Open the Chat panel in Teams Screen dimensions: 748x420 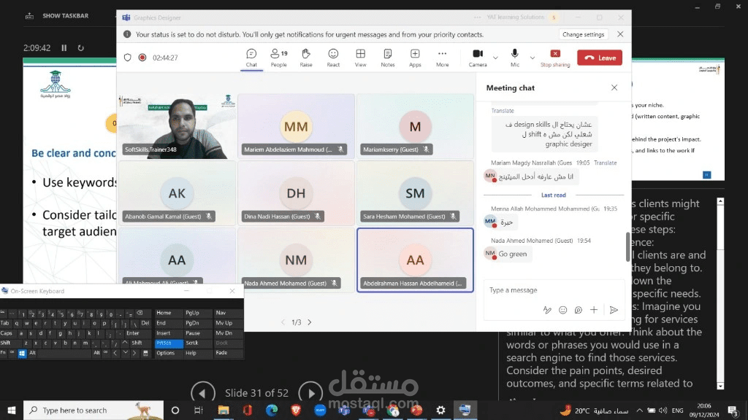point(251,58)
